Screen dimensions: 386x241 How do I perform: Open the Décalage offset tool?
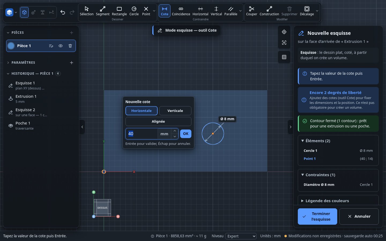307,11
